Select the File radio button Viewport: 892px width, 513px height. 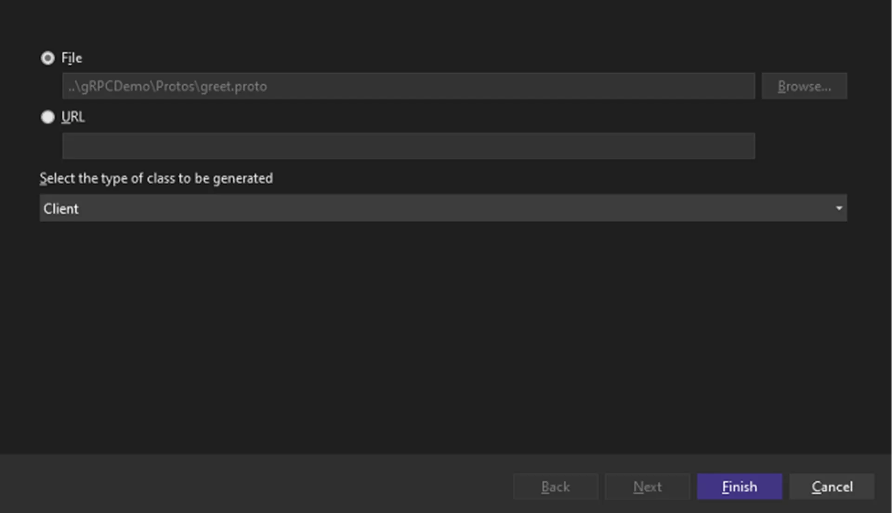tap(47, 58)
